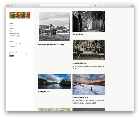Screen dimensions: 140x119
Task: Click the download icon beside address bar
Action: [95, 6]
